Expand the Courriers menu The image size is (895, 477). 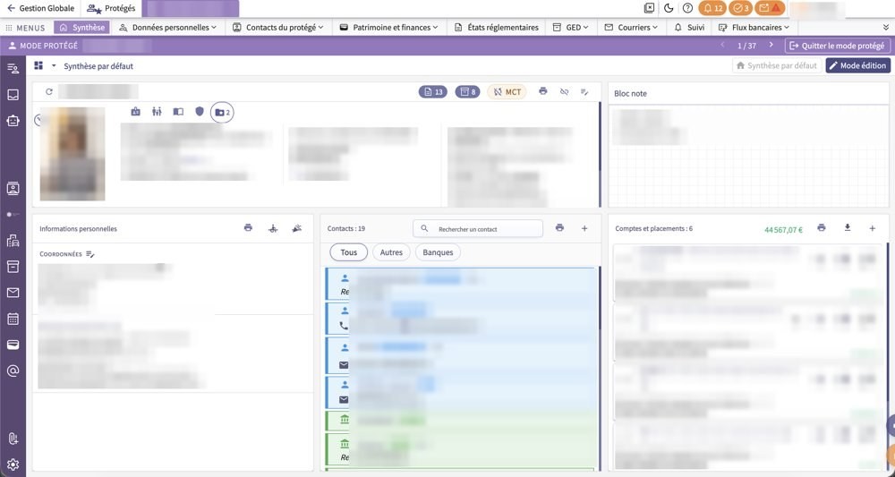pos(631,28)
